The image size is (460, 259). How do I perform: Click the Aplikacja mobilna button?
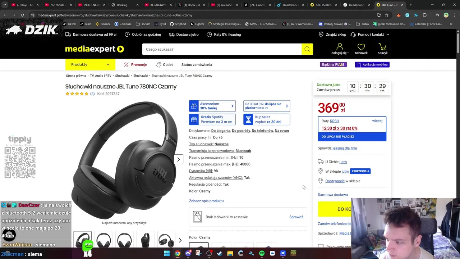click(372, 65)
